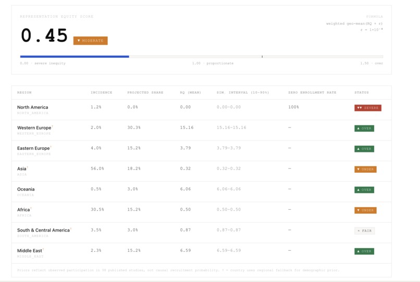Click the RQ (MEAN) column header
The width and height of the screenshot is (420, 282).
pyautogui.click(x=190, y=93)
